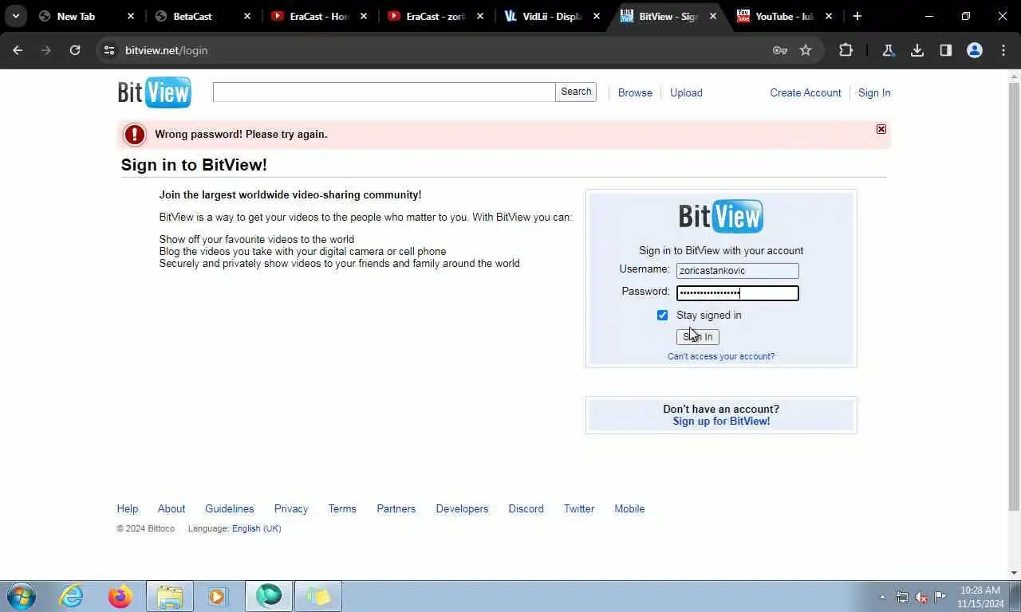Uncheck the Stay signed in checkbox

tap(662, 315)
